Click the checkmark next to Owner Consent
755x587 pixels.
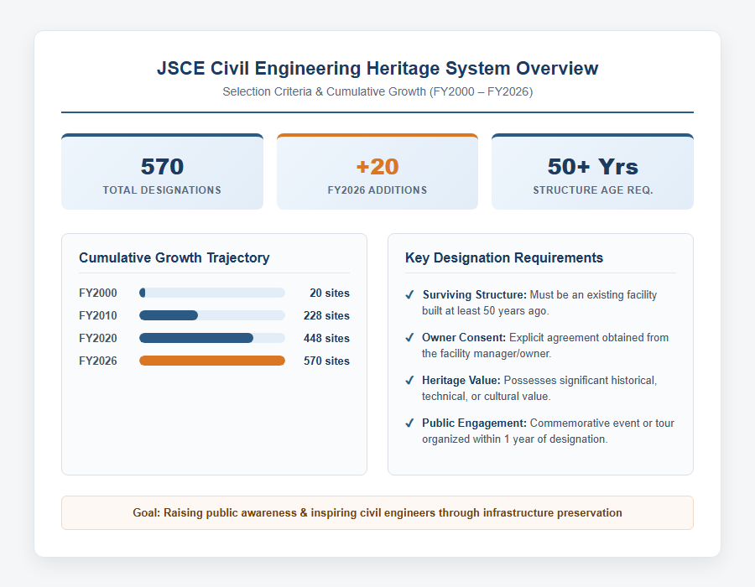(x=409, y=338)
